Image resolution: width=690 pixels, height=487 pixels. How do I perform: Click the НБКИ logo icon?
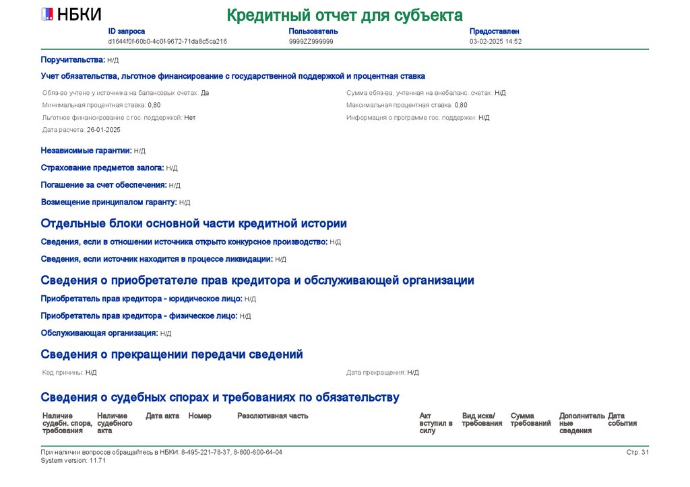coord(47,15)
